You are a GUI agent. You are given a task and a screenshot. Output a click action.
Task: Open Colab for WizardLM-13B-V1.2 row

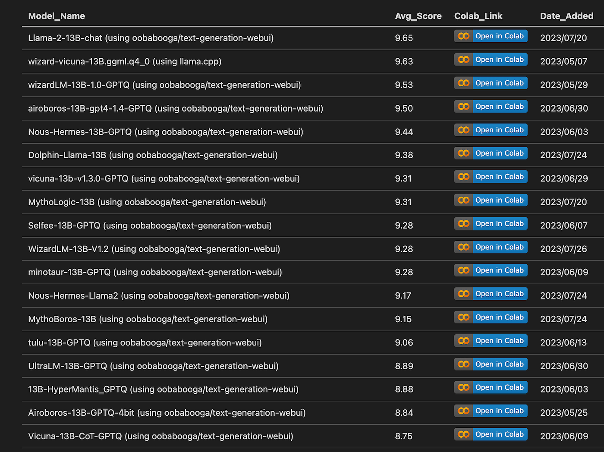[x=491, y=247]
